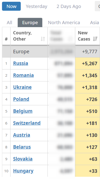Click the New Cases sort icon
Screen dimensions: 100x180
click(95, 39)
